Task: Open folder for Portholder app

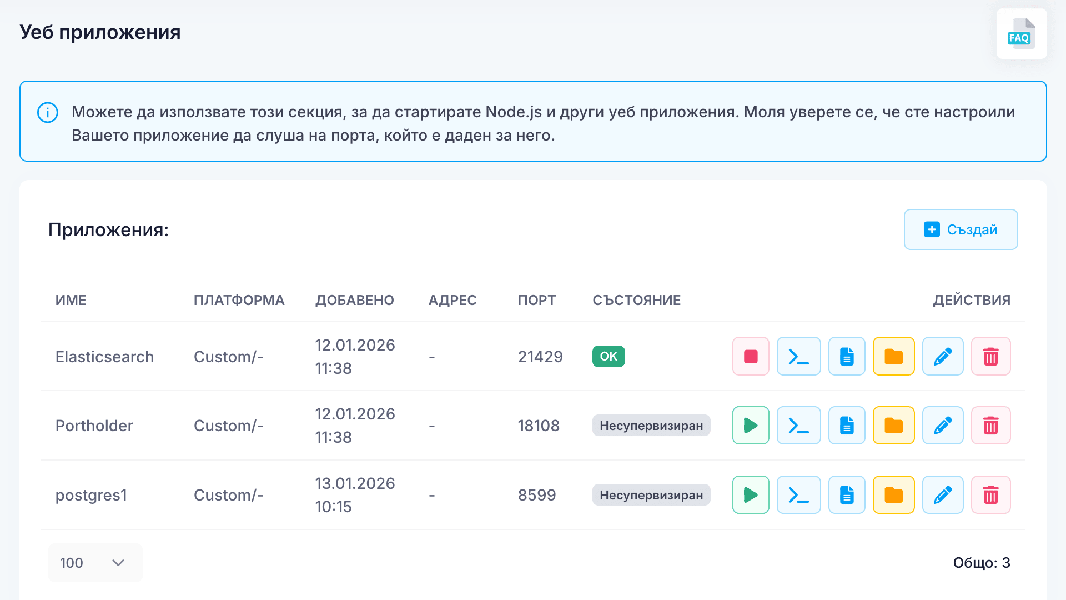Action: tap(893, 426)
